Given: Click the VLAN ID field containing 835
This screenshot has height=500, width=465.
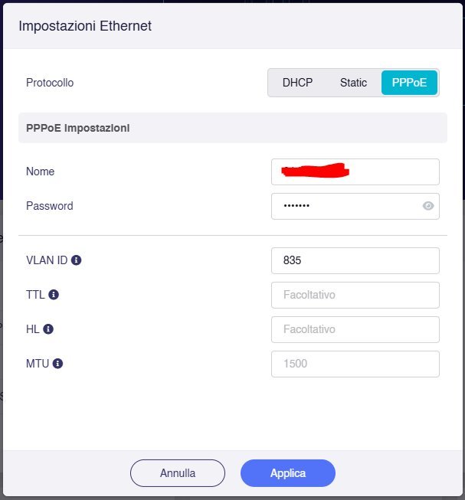Looking at the screenshot, I should pos(355,260).
